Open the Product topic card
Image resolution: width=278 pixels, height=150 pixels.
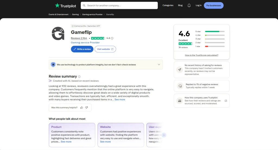tap(72, 135)
